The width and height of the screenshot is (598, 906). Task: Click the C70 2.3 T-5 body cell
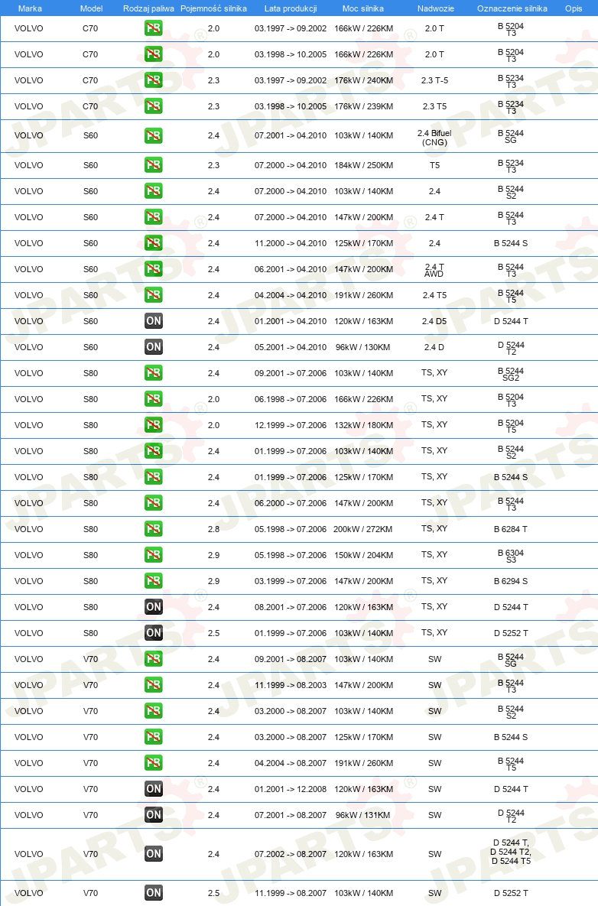(x=434, y=80)
